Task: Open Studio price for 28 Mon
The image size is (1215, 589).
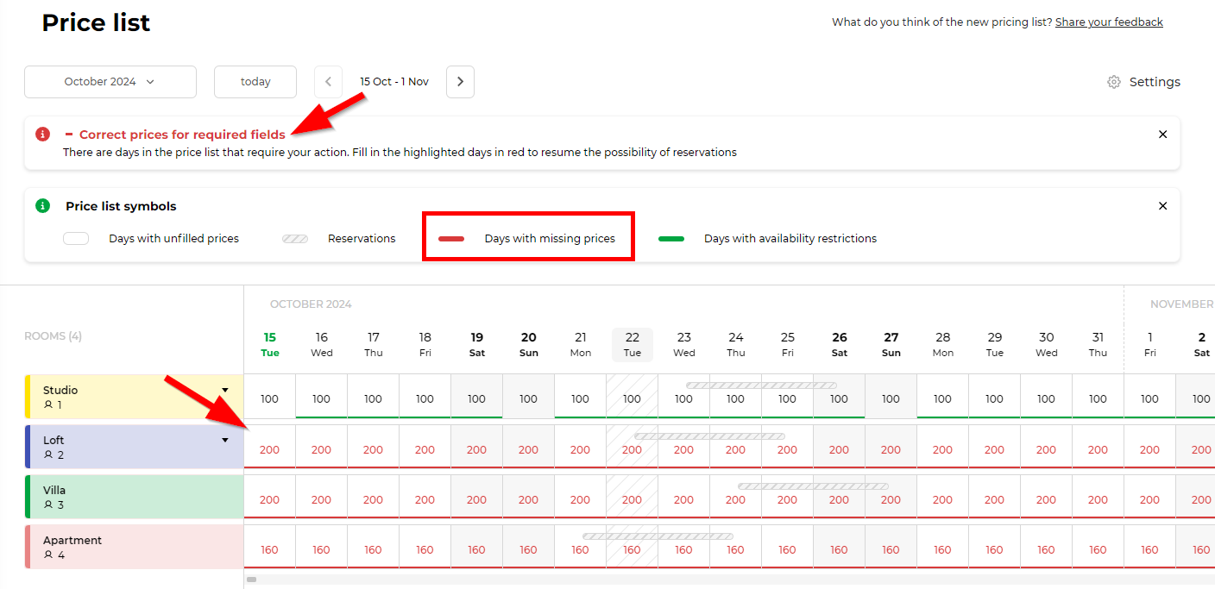Action: click(x=943, y=398)
